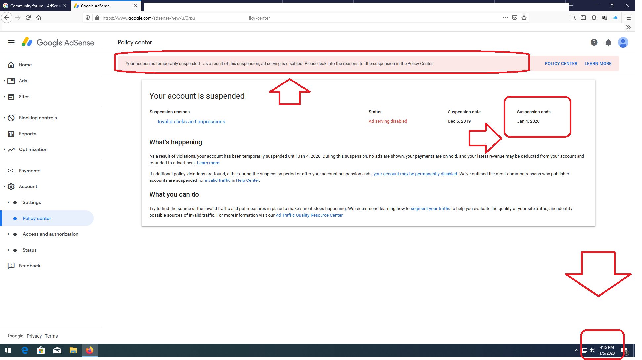Open the Firefox library icon

pyautogui.click(x=573, y=18)
